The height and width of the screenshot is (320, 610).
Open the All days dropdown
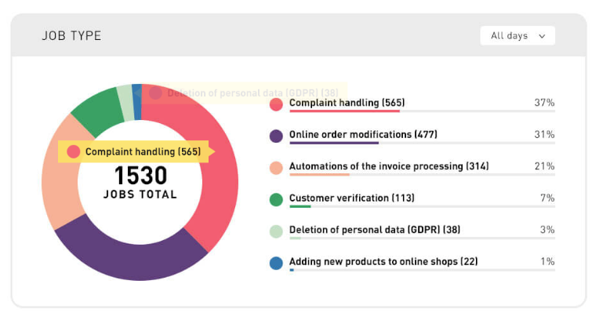click(517, 36)
